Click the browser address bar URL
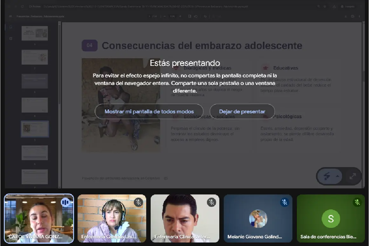This screenshot has height=246, width=369. coord(146,7)
